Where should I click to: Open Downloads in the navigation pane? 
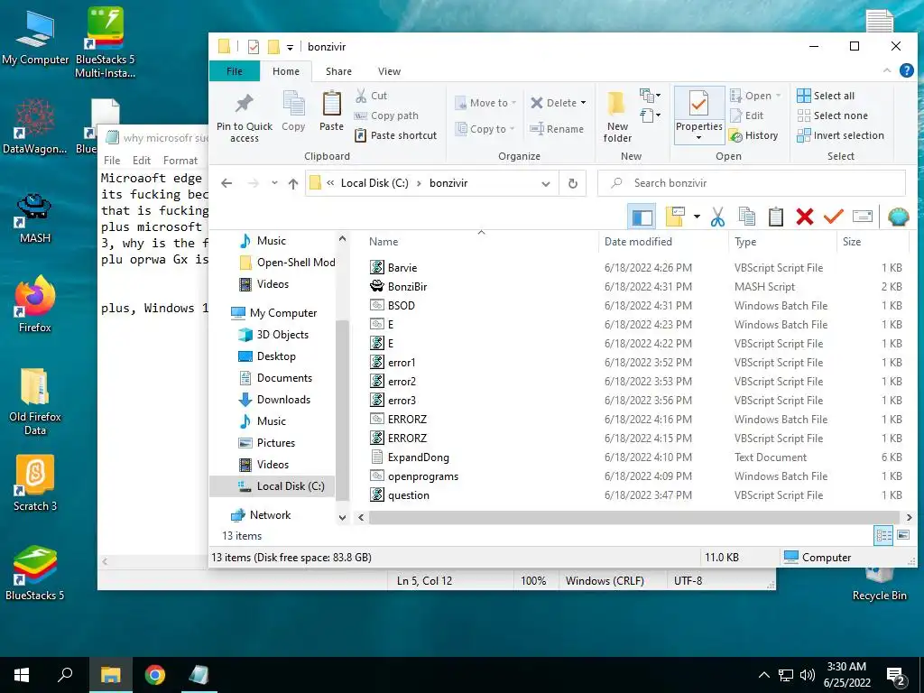(x=274, y=400)
